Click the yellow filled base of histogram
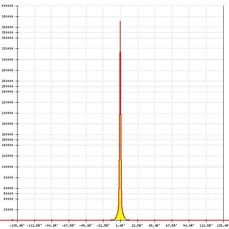Image resolution: width=229 pixels, height=229 pixels. tap(120, 214)
